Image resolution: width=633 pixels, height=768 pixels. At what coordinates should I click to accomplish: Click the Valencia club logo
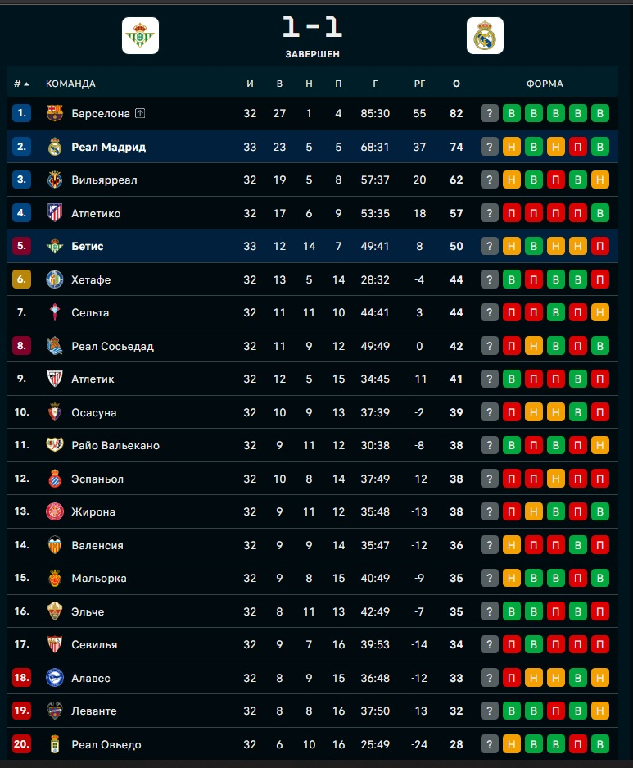(55, 545)
